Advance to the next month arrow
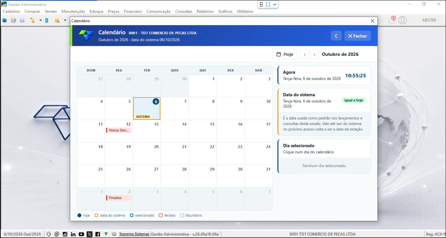Screen dimensions: 446x238 314,54
